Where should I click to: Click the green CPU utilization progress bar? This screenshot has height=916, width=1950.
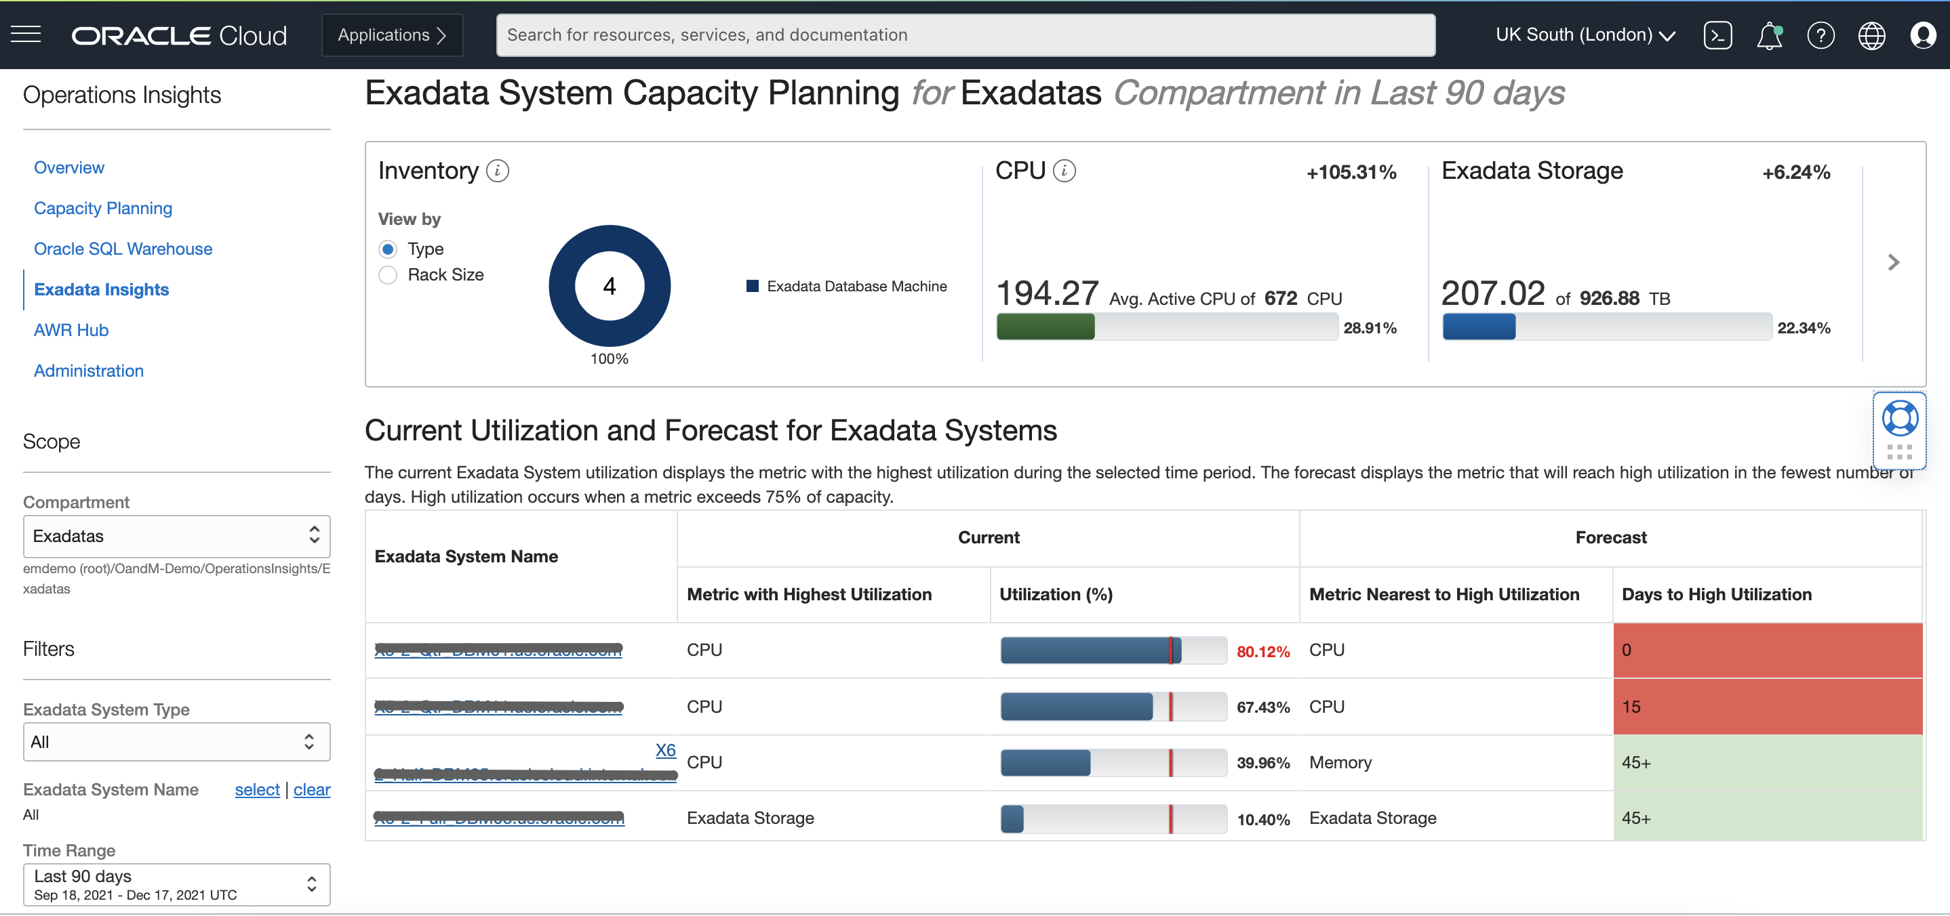1045,327
